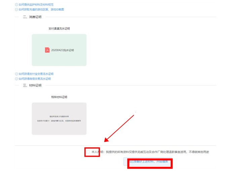Open 如何获取充值的游戏区服、游戏ID截图 link
This screenshot has height=171, width=230.
pyautogui.click(x=41, y=9)
